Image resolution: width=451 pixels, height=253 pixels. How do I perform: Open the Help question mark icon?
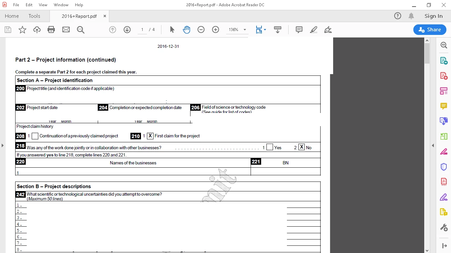[398, 16]
